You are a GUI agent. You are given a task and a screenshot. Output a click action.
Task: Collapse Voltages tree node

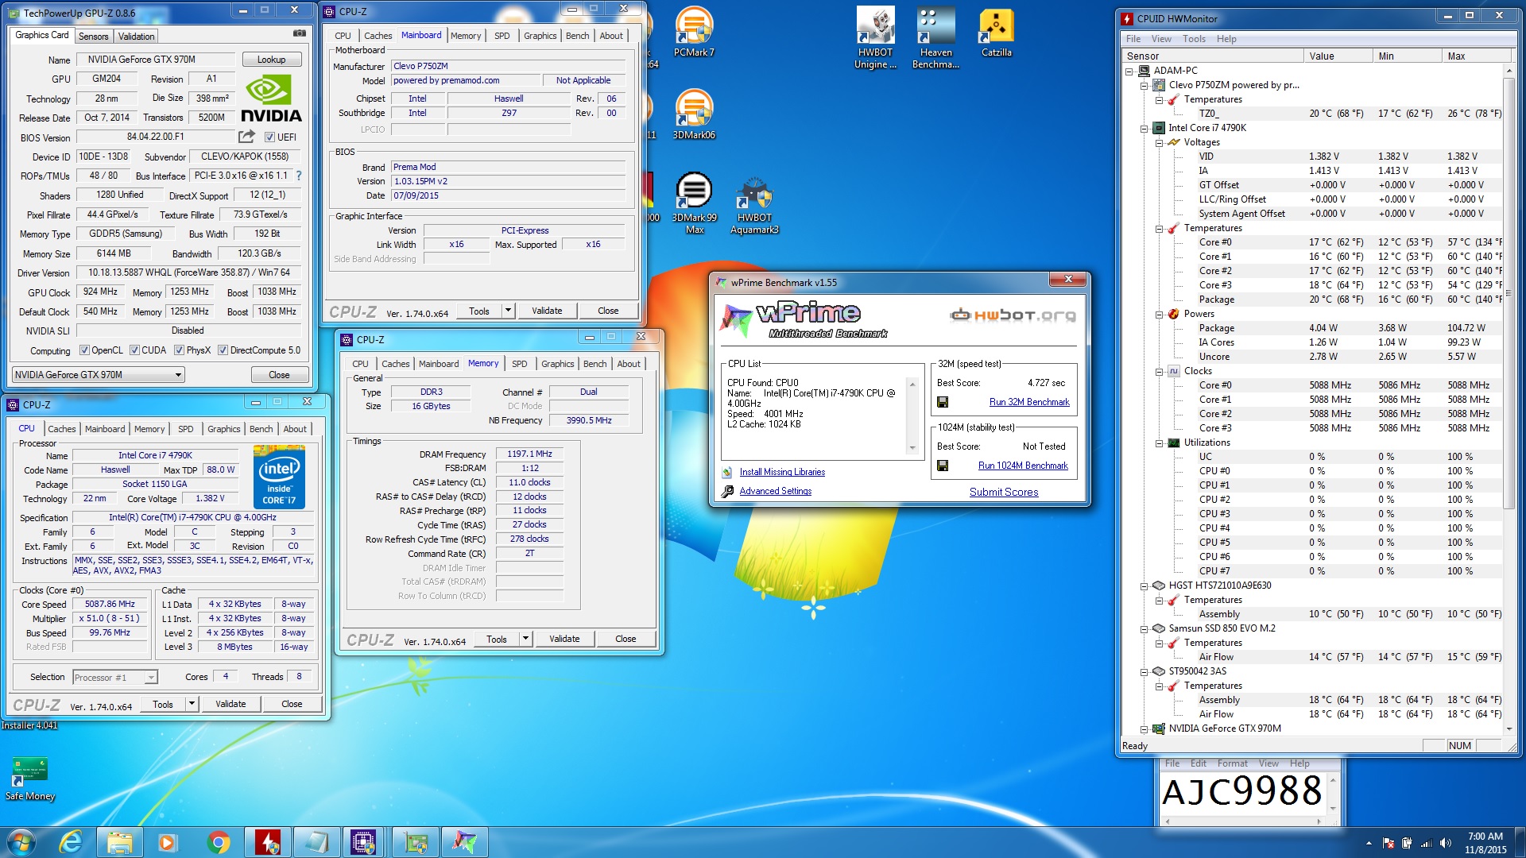[x=1160, y=142]
